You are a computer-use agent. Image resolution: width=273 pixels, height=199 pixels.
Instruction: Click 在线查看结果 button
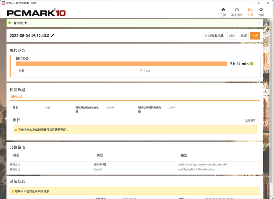coord(214,36)
